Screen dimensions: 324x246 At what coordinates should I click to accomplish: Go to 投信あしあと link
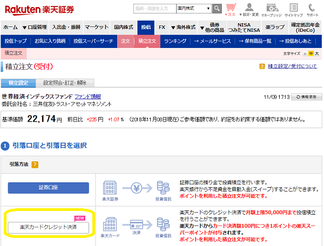pyautogui.click(x=295, y=41)
